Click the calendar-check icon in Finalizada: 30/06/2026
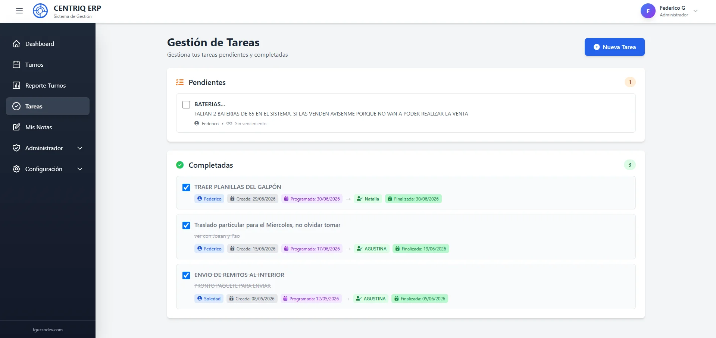The width and height of the screenshot is (716, 338). (x=390, y=199)
